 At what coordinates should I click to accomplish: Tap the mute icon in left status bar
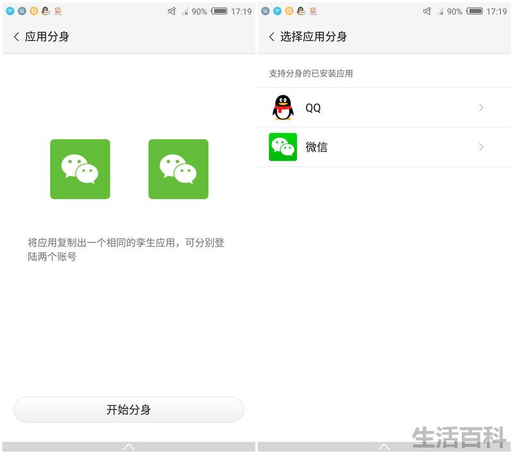tap(172, 12)
